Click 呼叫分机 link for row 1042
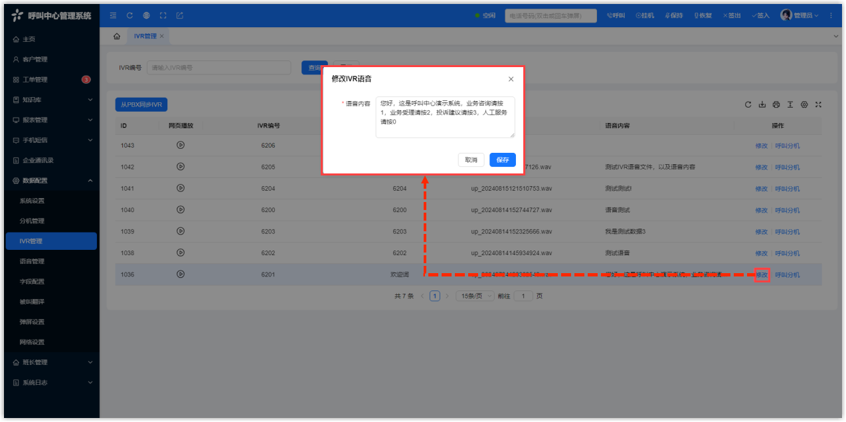 point(787,167)
